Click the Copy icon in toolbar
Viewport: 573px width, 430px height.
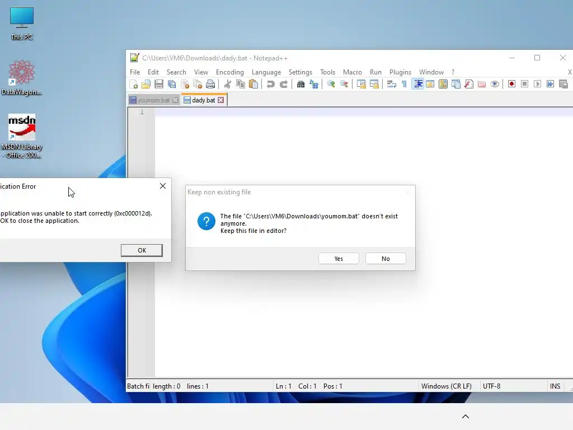click(241, 84)
